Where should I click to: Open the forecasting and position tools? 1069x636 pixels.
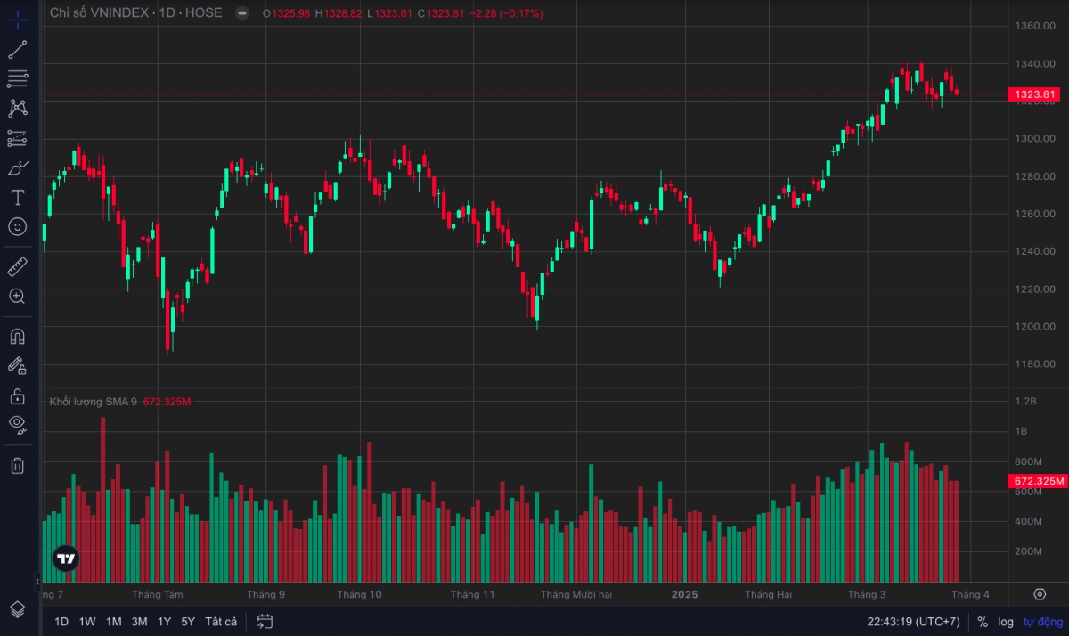tap(18, 138)
